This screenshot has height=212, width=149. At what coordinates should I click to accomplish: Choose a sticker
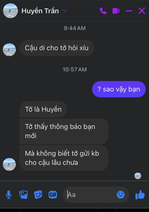pyautogui.click(x=38, y=195)
